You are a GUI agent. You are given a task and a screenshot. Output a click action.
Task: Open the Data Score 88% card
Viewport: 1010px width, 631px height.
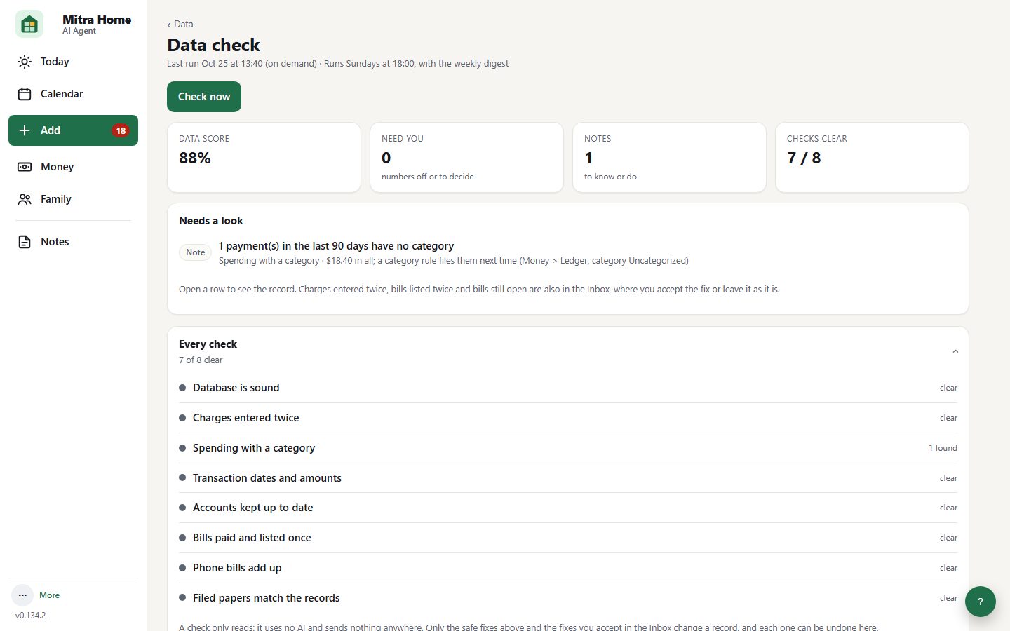[264, 157]
